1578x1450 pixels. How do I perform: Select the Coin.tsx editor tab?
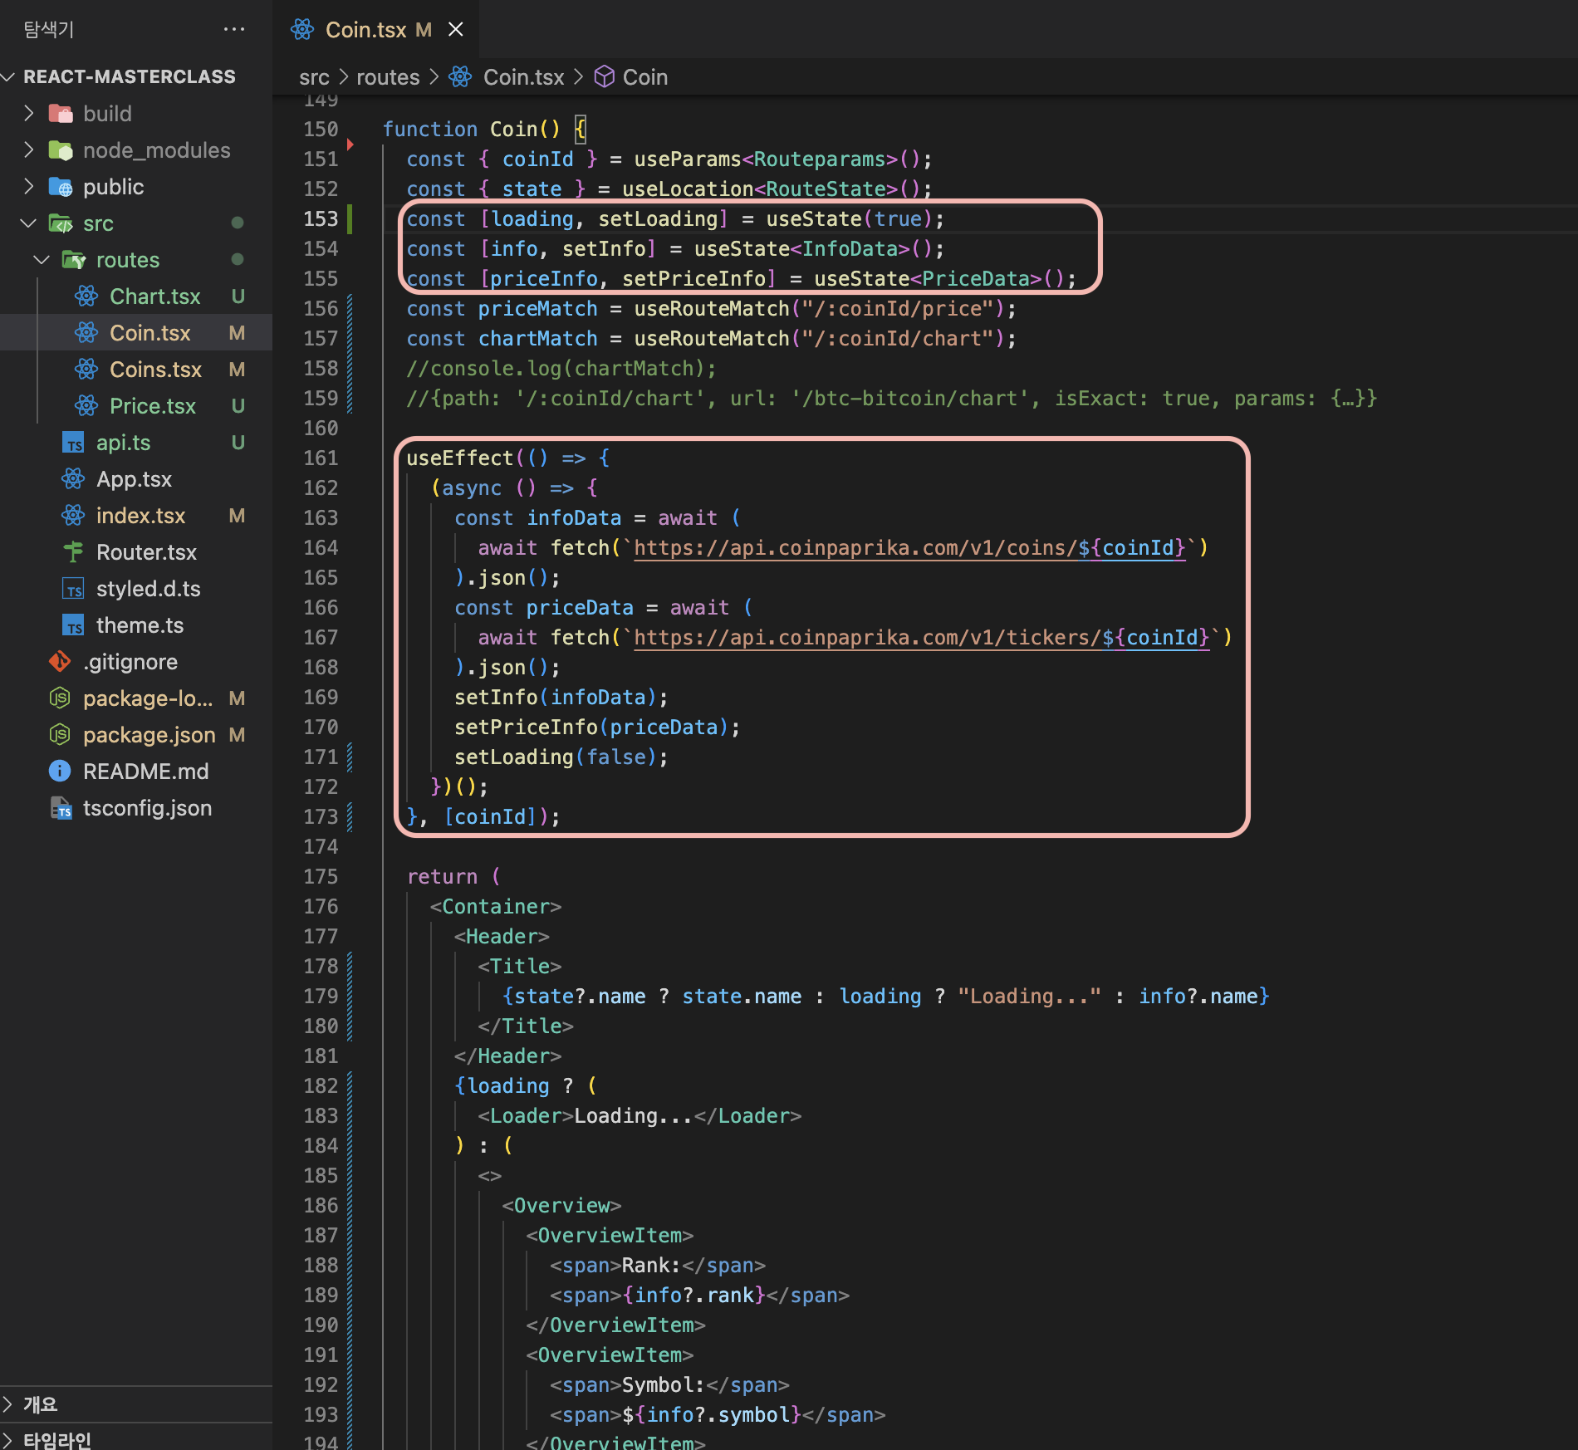(365, 30)
